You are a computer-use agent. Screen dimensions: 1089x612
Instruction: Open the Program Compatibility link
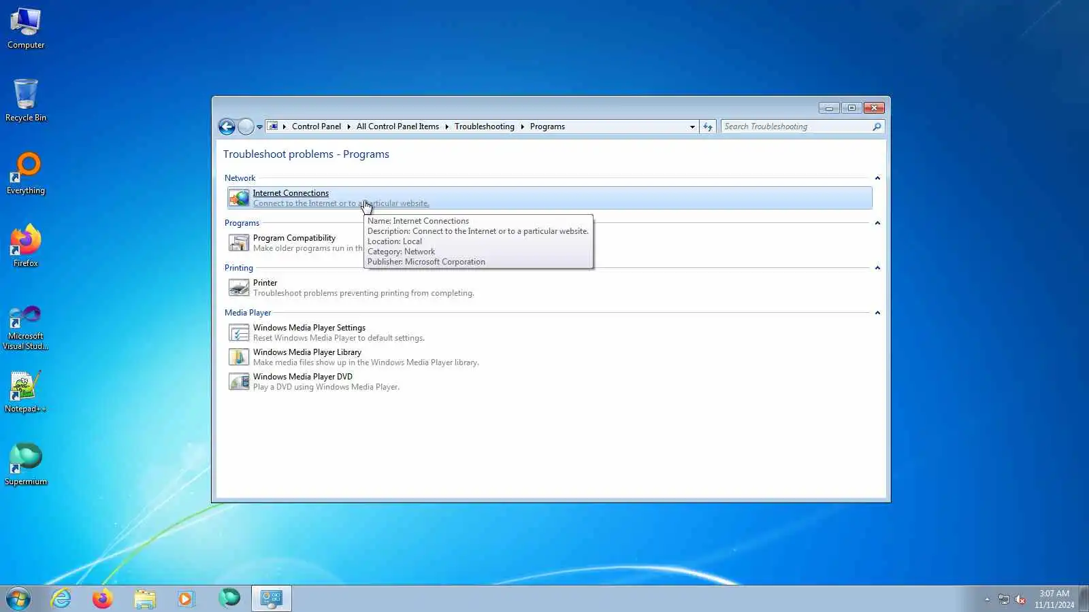294,238
